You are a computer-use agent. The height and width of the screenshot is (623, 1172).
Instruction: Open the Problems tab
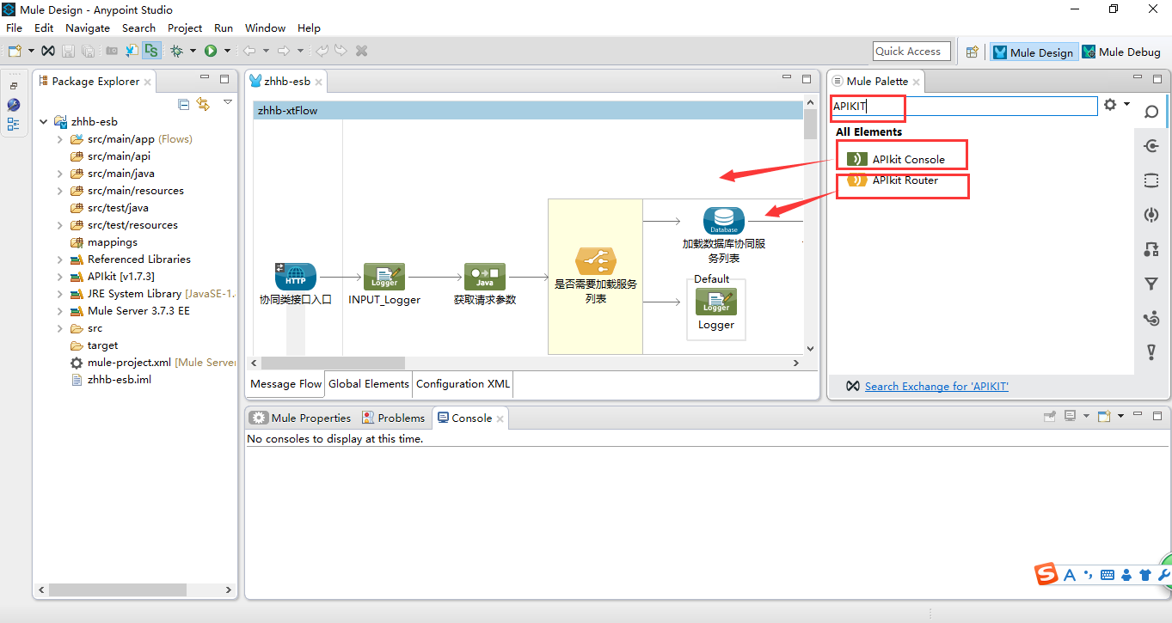(x=393, y=418)
